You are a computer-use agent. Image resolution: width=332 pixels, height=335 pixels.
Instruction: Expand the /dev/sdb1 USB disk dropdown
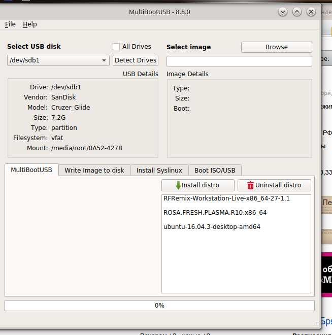(x=104, y=60)
